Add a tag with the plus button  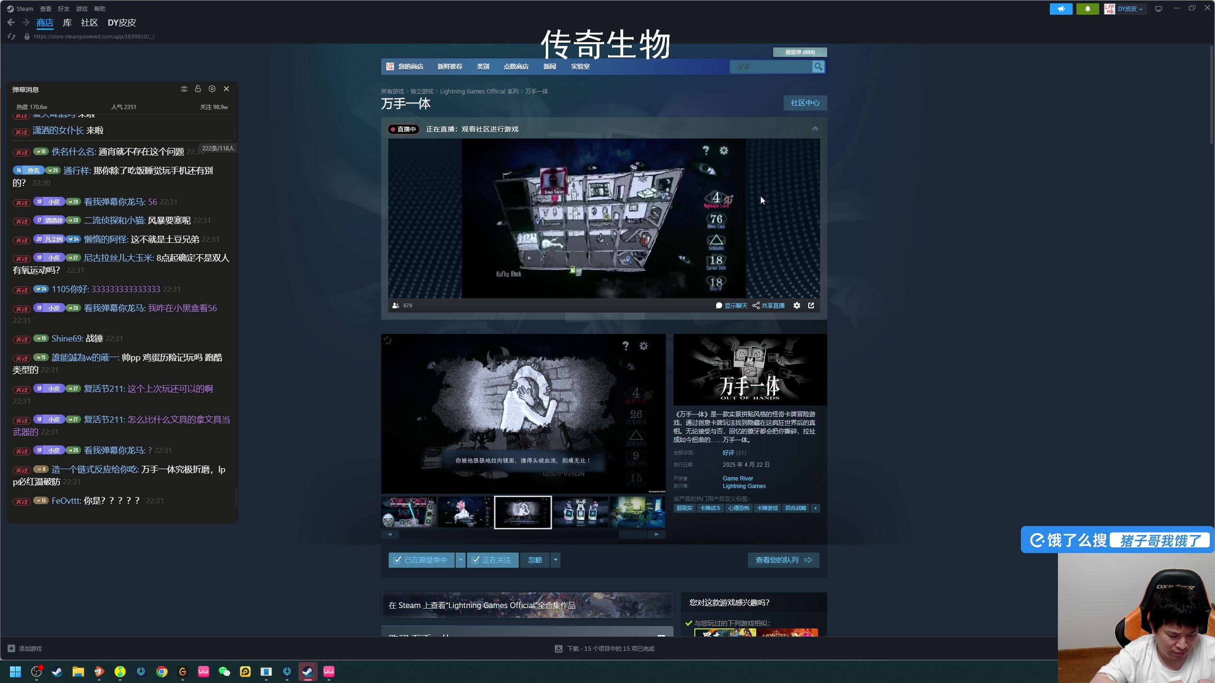coord(815,508)
